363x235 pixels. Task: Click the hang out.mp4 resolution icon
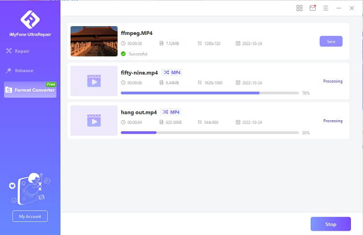pyautogui.click(x=199, y=123)
